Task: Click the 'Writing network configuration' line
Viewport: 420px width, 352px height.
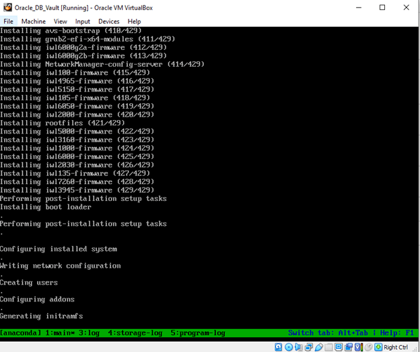Action: pos(61,266)
